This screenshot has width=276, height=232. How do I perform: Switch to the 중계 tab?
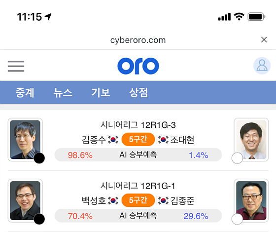coord(25,93)
